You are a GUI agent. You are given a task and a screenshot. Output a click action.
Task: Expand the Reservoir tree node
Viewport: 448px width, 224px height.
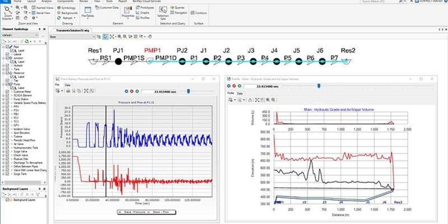(x=3, y=72)
